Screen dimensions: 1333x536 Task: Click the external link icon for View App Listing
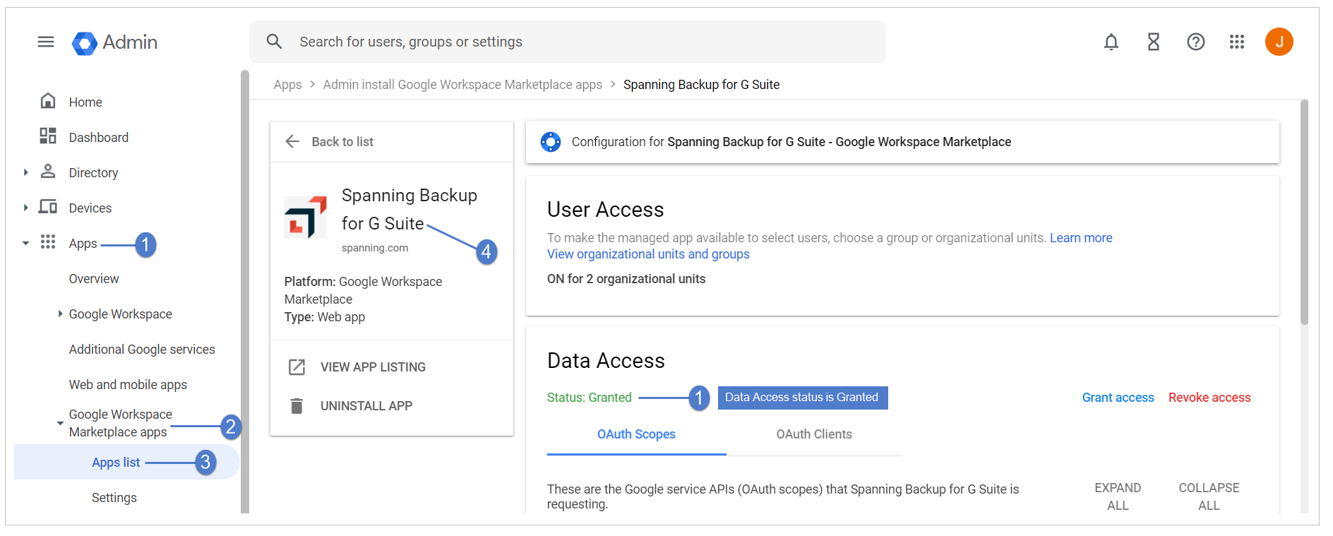[x=297, y=367]
